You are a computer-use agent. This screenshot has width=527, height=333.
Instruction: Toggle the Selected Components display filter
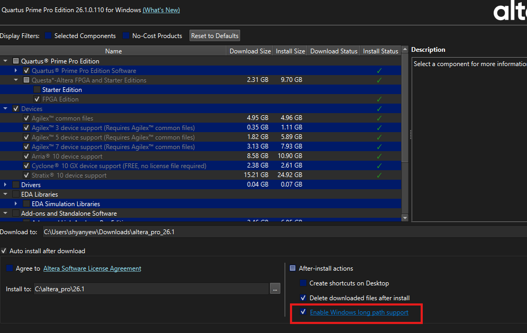48,35
